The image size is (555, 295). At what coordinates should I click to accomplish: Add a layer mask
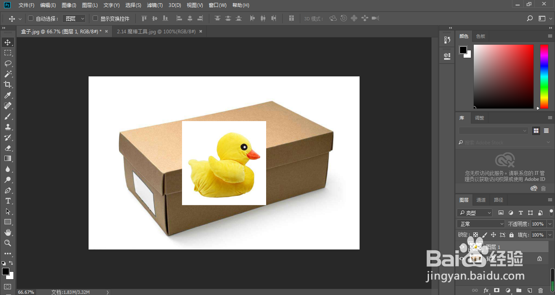[496, 291]
